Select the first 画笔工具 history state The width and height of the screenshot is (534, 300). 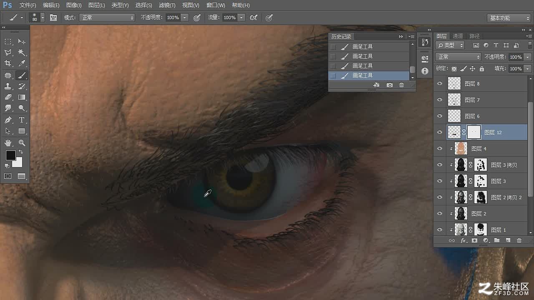click(x=369, y=47)
